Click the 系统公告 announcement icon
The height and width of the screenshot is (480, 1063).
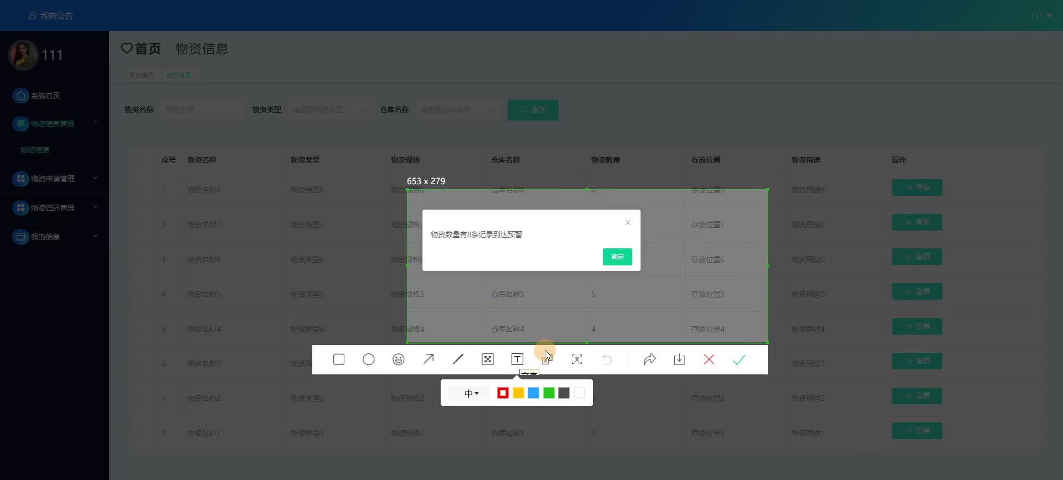[x=32, y=16]
